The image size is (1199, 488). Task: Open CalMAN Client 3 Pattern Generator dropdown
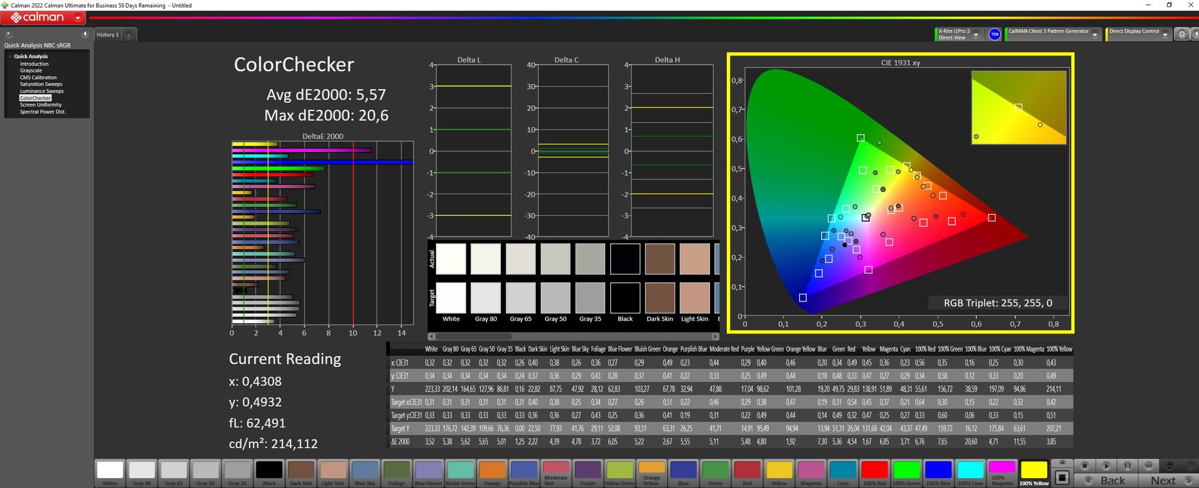[x=1095, y=35]
